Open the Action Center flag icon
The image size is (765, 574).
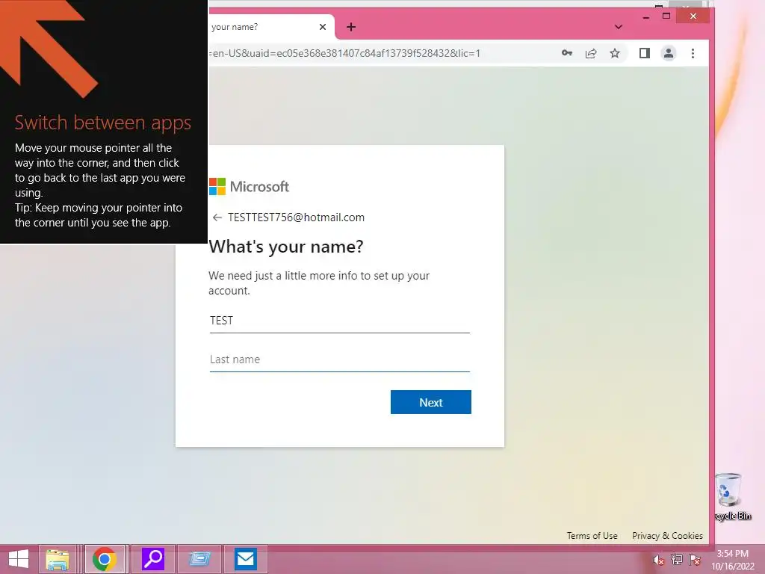694,560
